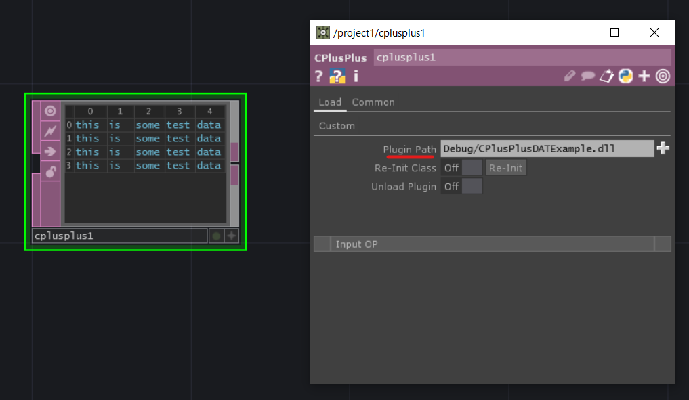Click the Plugin Path label
Image resolution: width=689 pixels, height=400 pixels.
click(409, 150)
